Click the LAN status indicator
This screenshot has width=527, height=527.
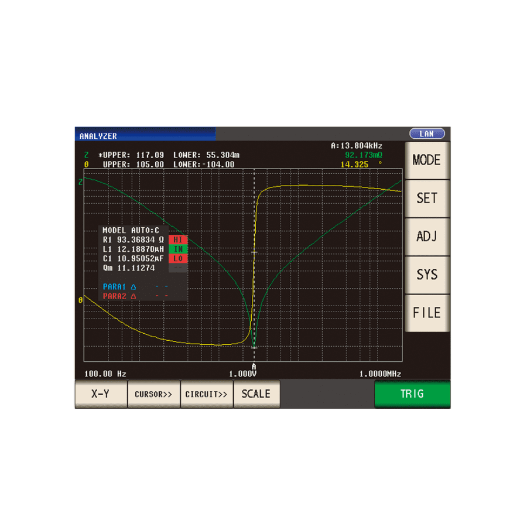(x=427, y=134)
